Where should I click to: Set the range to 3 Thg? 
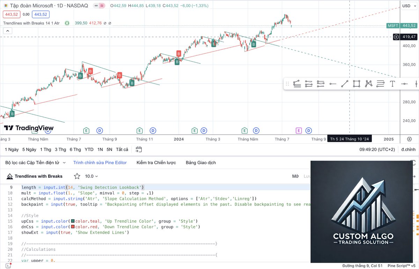pos(60,149)
